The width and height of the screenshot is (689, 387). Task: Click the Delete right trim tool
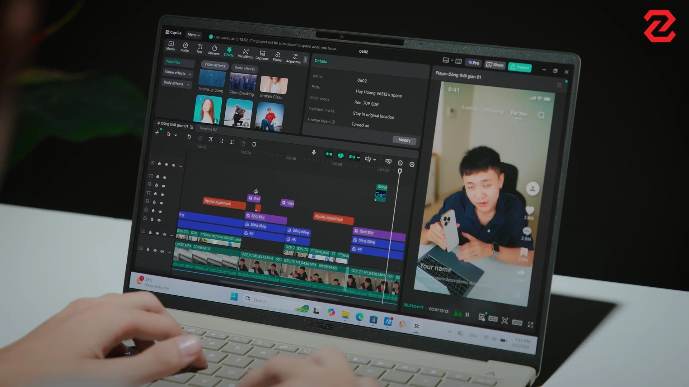[232, 142]
